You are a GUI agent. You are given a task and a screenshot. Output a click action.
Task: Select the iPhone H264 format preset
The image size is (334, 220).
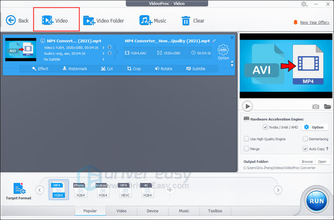click(x=81, y=190)
